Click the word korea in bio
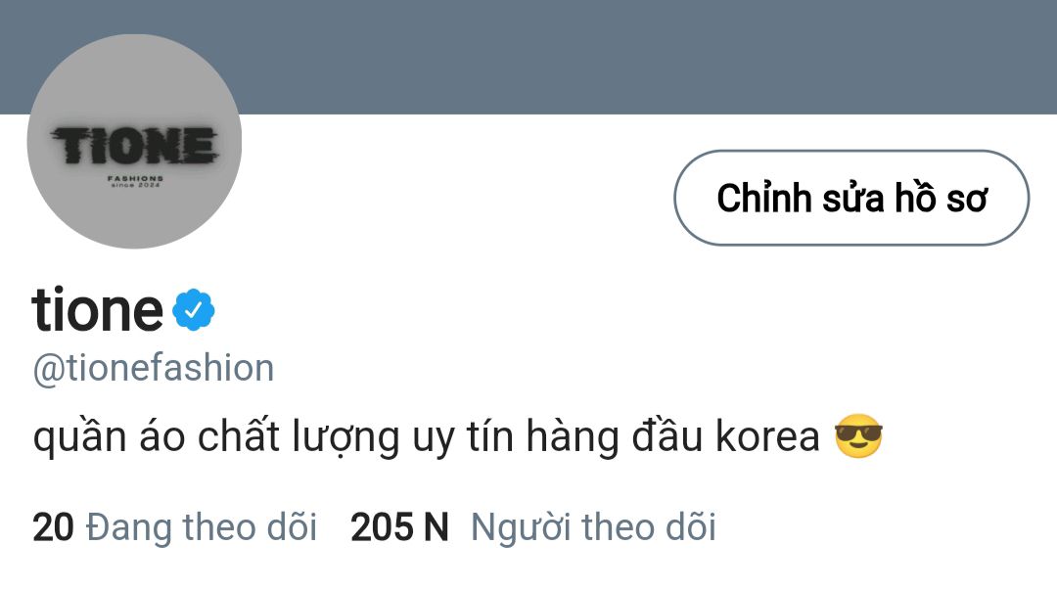The height and width of the screenshot is (591, 1057). [767, 436]
